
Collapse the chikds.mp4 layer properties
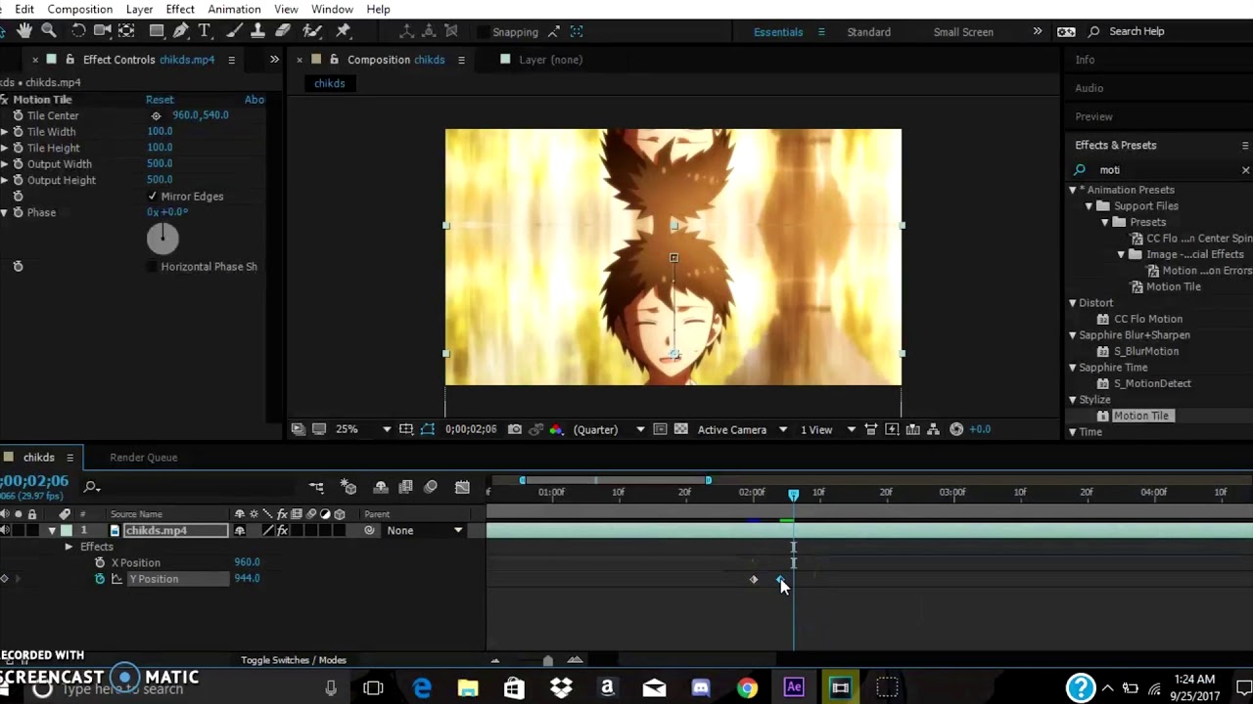(52, 531)
